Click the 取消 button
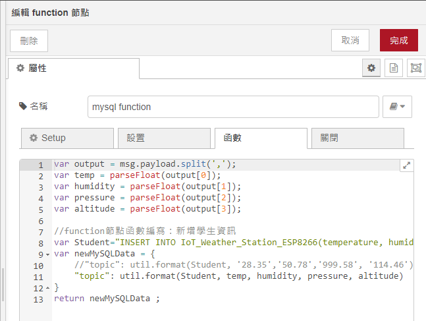The image size is (426, 321). coord(350,40)
